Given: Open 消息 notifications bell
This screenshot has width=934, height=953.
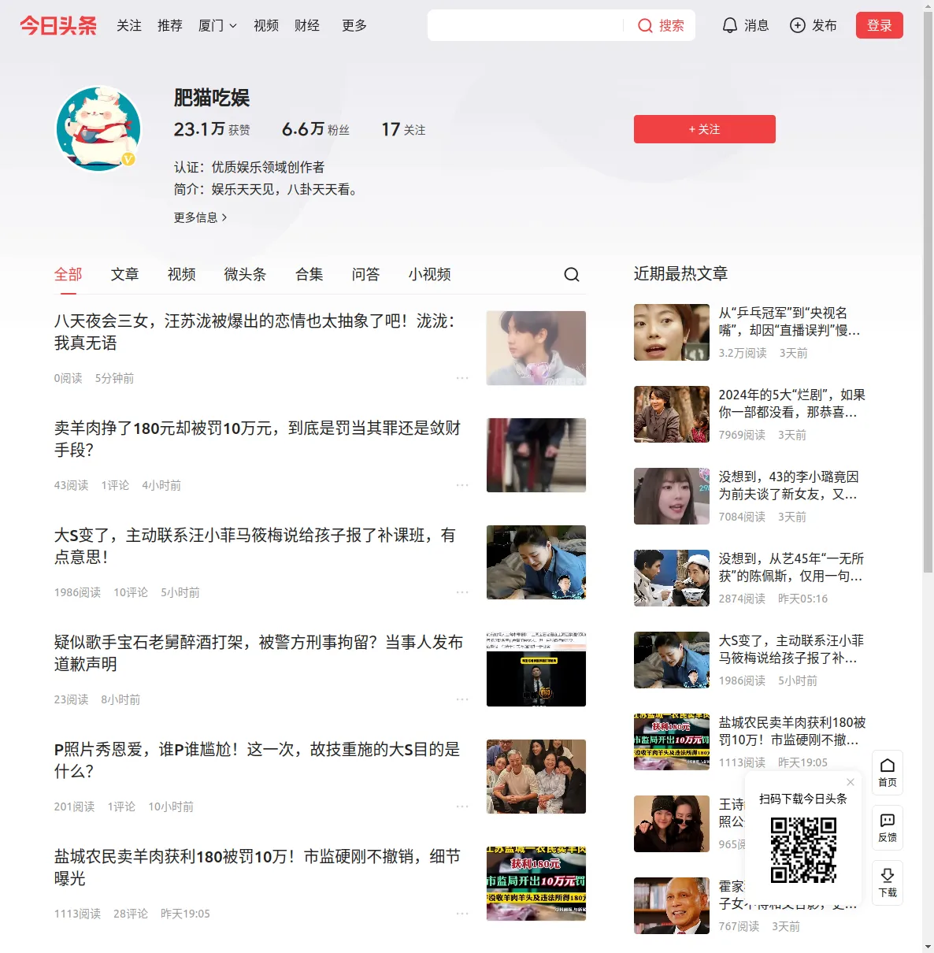Looking at the screenshot, I should click(x=745, y=25).
